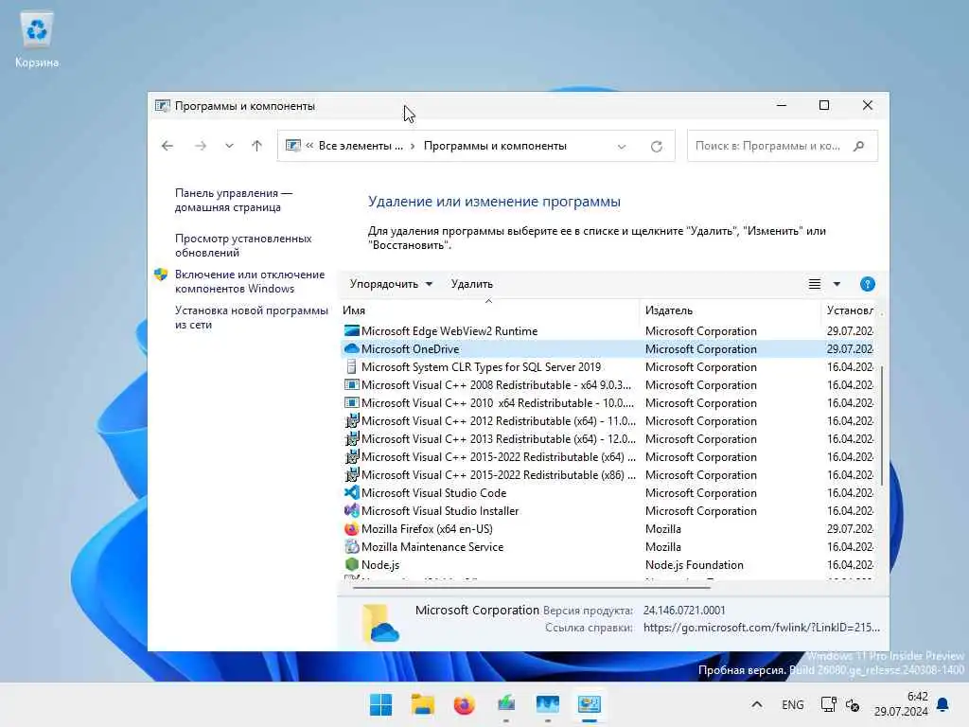Refresh the Programs and Components list

click(657, 147)
